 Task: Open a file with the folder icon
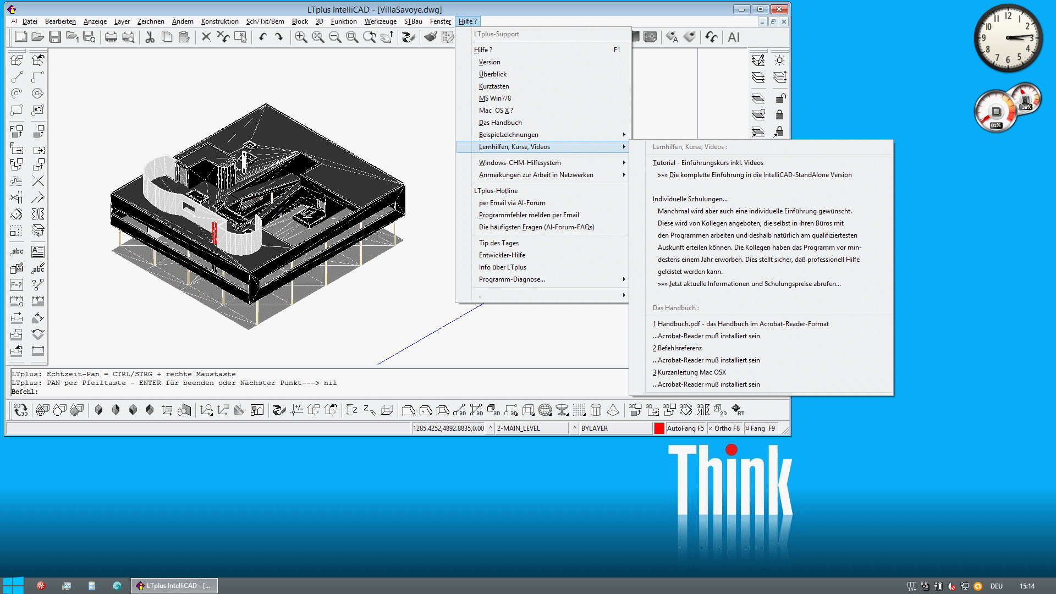(37, 37)
